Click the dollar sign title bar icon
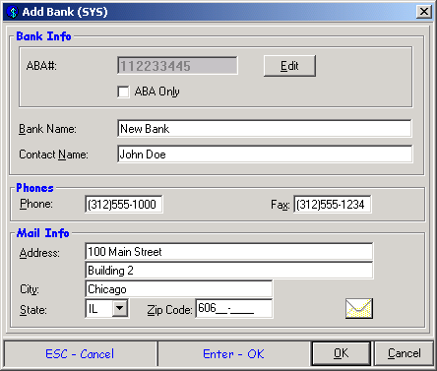This screenshot has width=437, height=371. click(x=13, y=12)
